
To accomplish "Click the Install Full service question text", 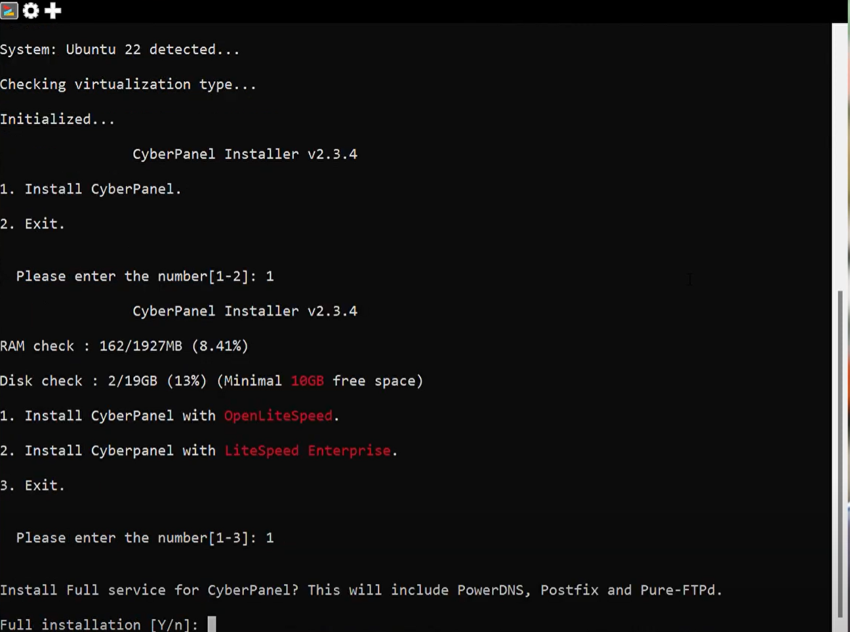I will pyautogui.click(x=361, y=590).
